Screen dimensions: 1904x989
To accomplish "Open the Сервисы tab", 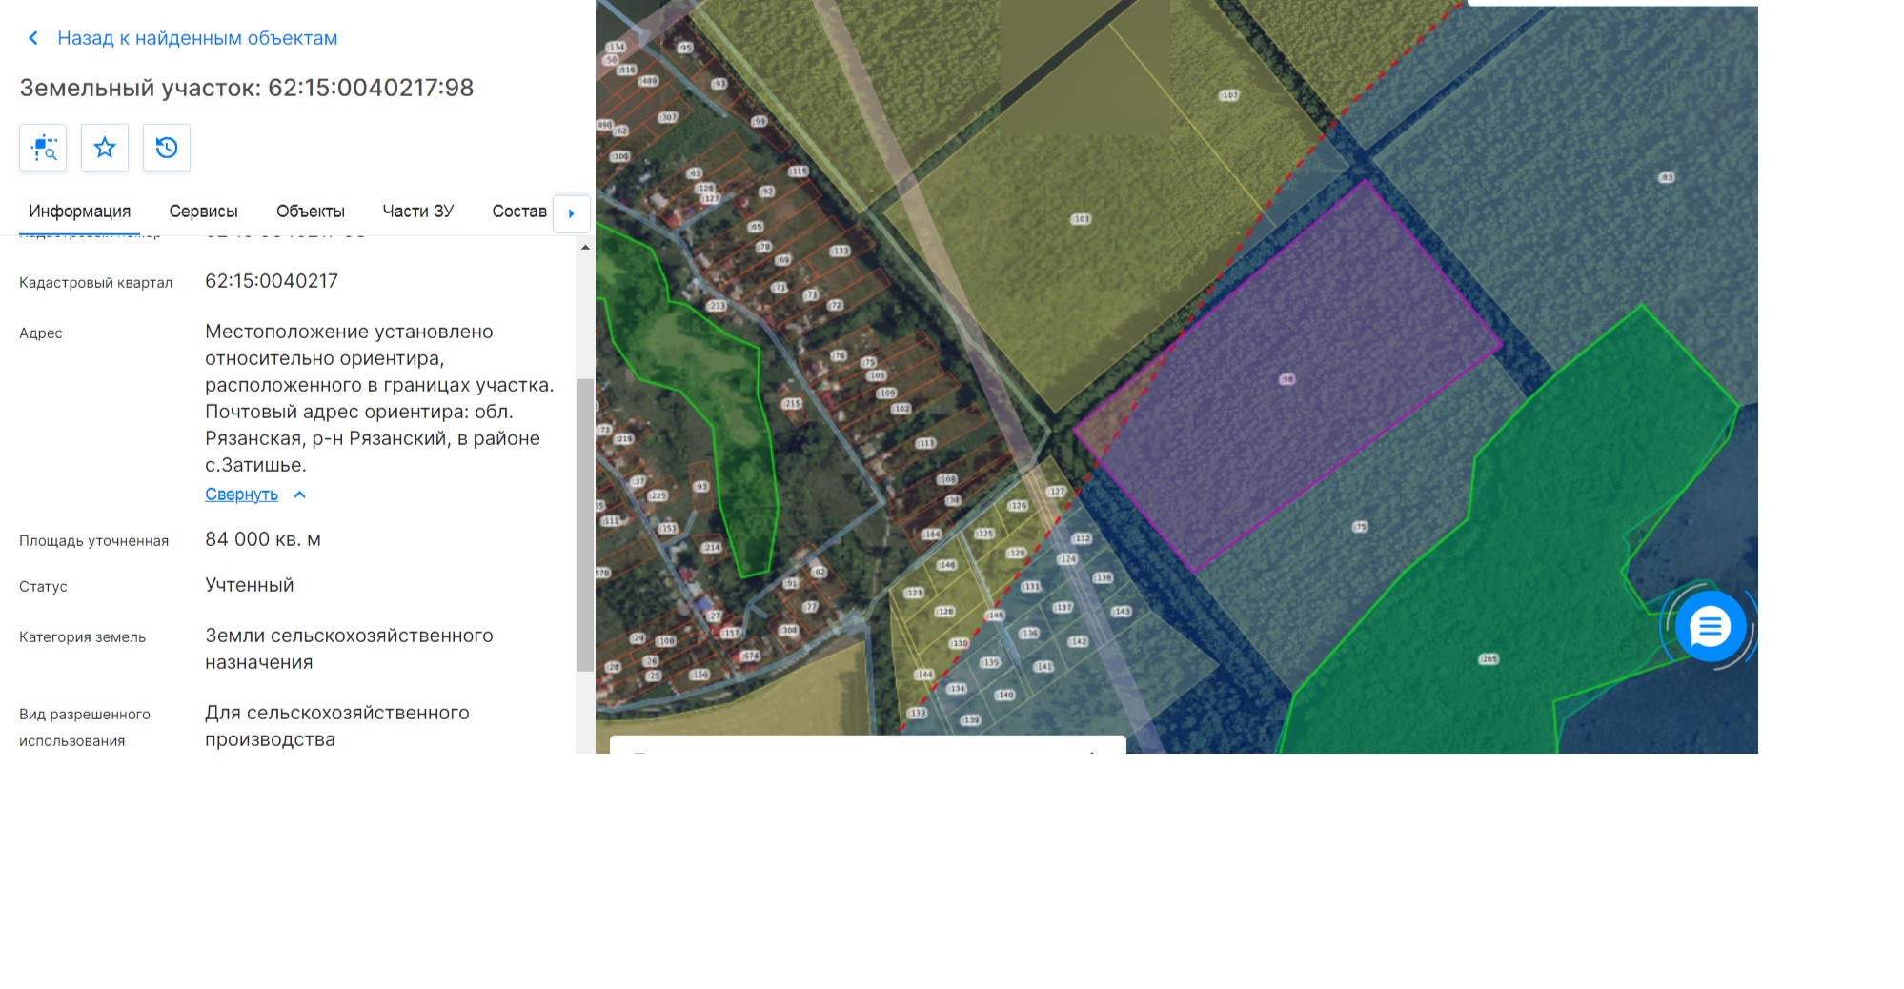I will [x=204, y=212].
